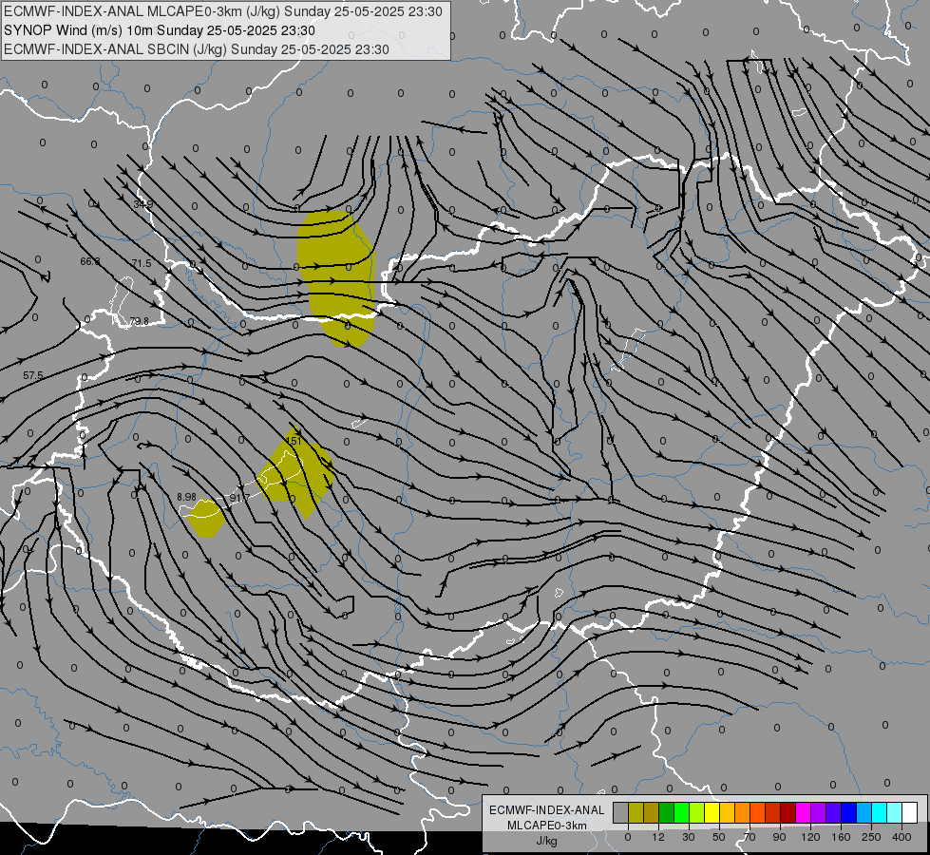Click the SYNOP Wind 10m title line
Screen dimensions: 930x855
[x=160, y=30]
